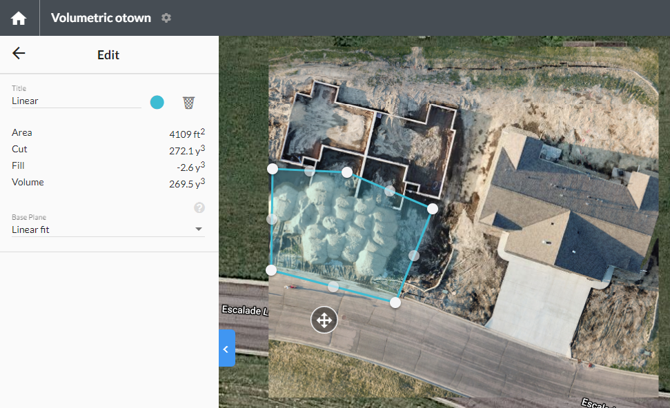Click the Cut value 272.1 y³

187,150
